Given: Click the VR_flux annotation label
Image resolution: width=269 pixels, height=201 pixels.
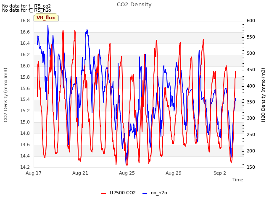Looking at the screenshot, I should point(46,18).
